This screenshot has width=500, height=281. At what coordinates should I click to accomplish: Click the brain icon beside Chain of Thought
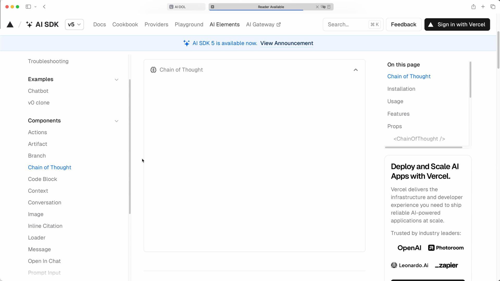click(x=153, y=70)
